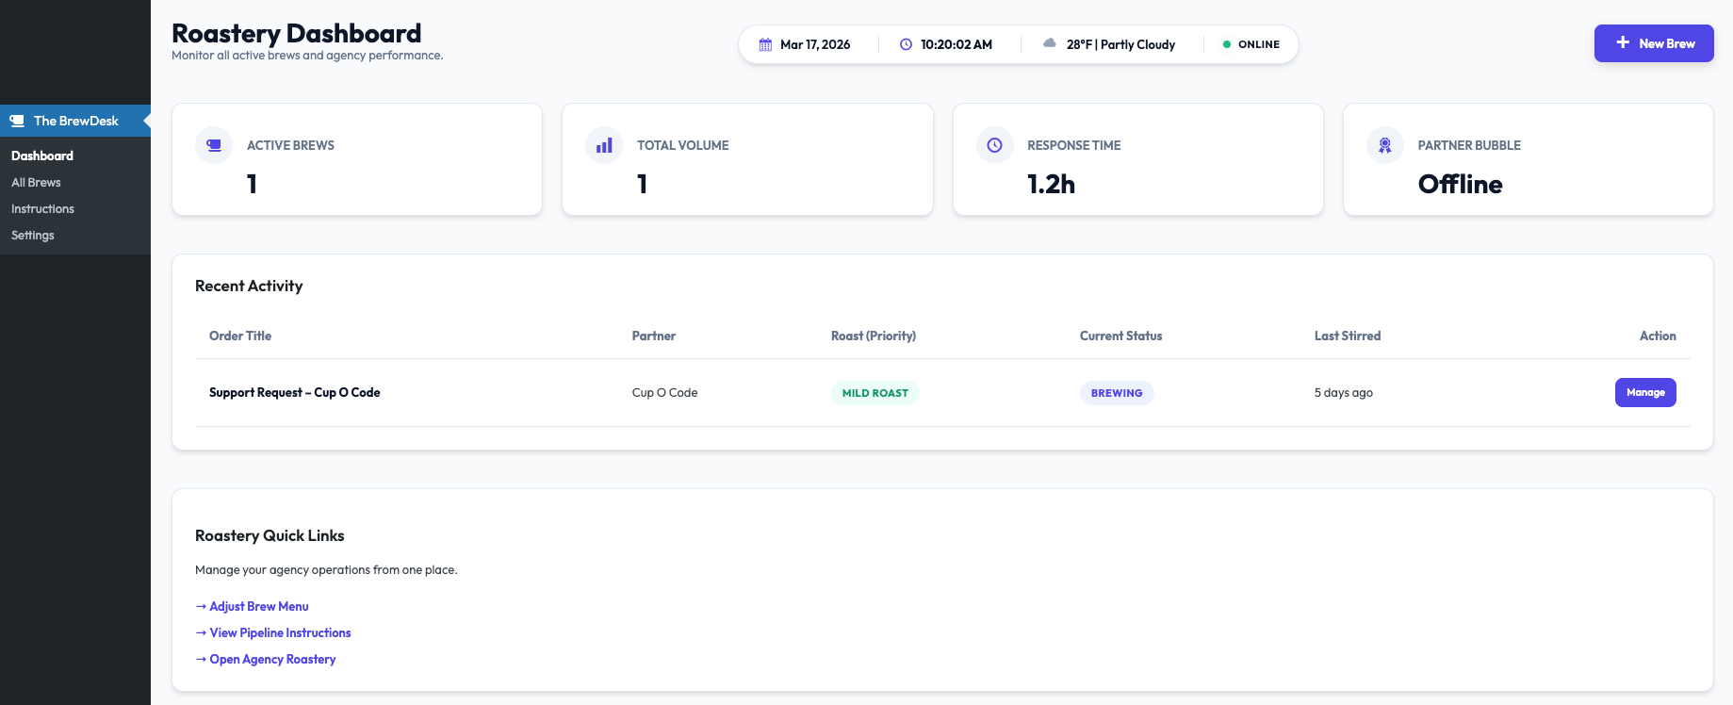Open the Dashboard sidebar menu item
Image resolution: width=1733 pixels, height=705 pixels.
42,156
